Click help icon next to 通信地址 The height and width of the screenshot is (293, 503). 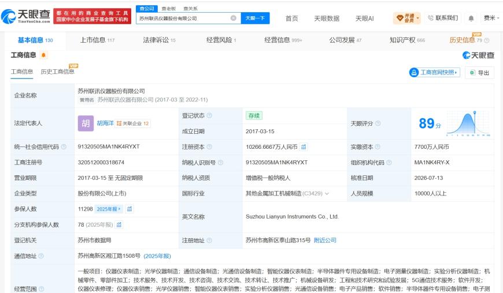pos(40,256)
